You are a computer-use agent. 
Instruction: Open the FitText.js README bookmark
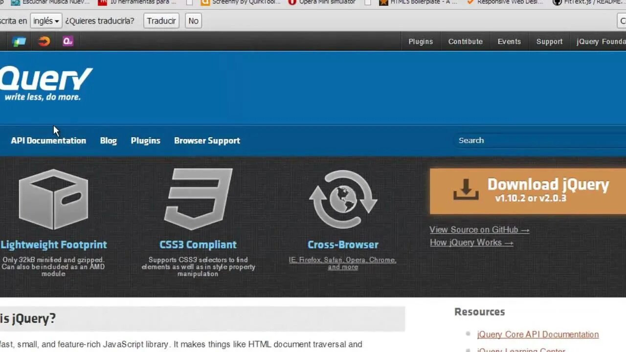tap(589, 2)
